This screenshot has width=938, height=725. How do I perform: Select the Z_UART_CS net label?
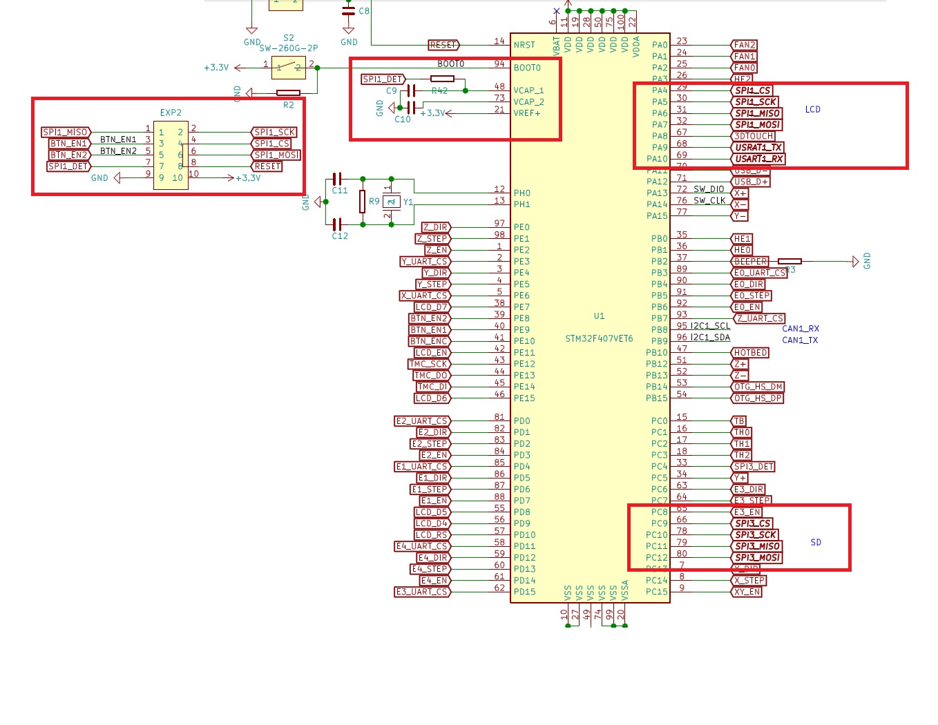coord(759,318)
